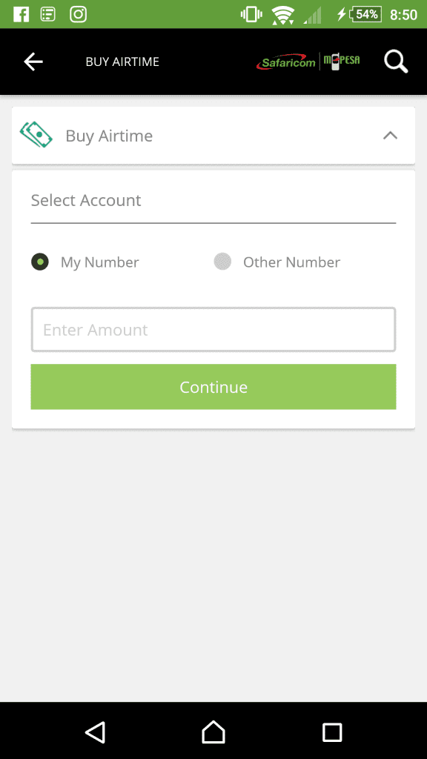Viewport: 427px width, 759px height.
Task: Open Instagram notification in status bar
Action: [78, 15]
